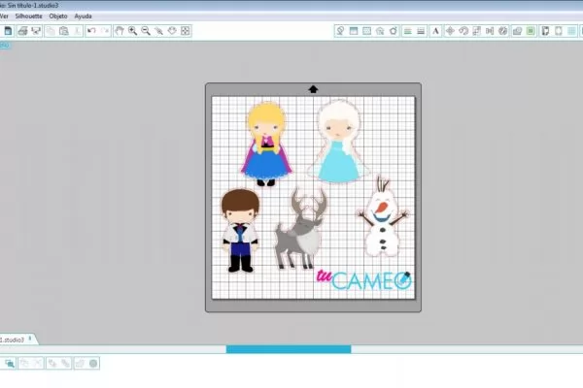Select the white-haired ice queen figure
Viewport: 583px width, 388px height.
click(339, 142)
